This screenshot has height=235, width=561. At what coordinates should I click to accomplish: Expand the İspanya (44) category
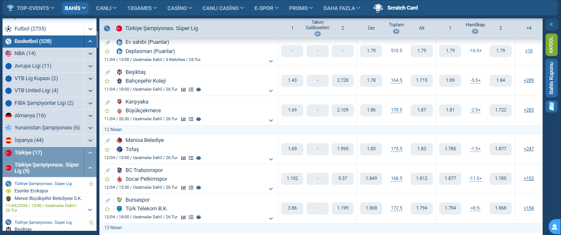click(x=90, y=140)
